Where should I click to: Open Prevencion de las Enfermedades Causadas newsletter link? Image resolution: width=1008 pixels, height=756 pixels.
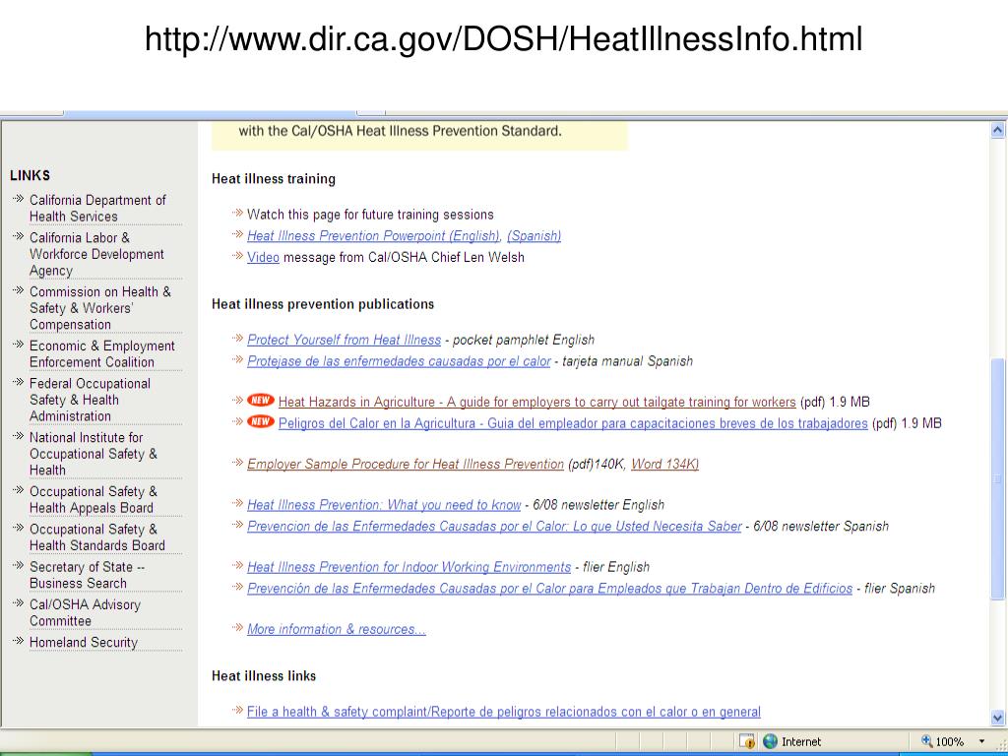(x=494, y=526)
